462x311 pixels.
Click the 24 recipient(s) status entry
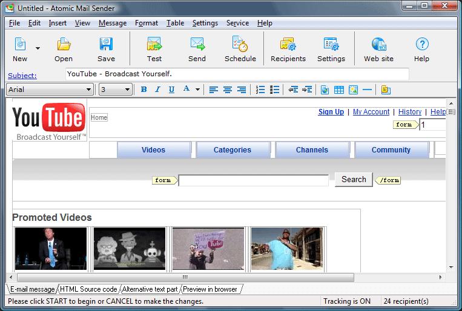pyautogui.click(x=406, y=301)
